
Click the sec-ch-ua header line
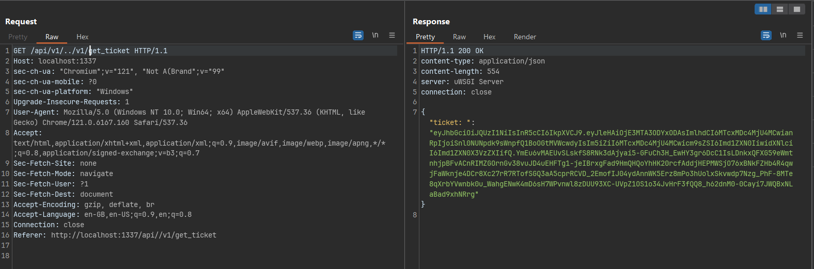click(x=119, y=71)
